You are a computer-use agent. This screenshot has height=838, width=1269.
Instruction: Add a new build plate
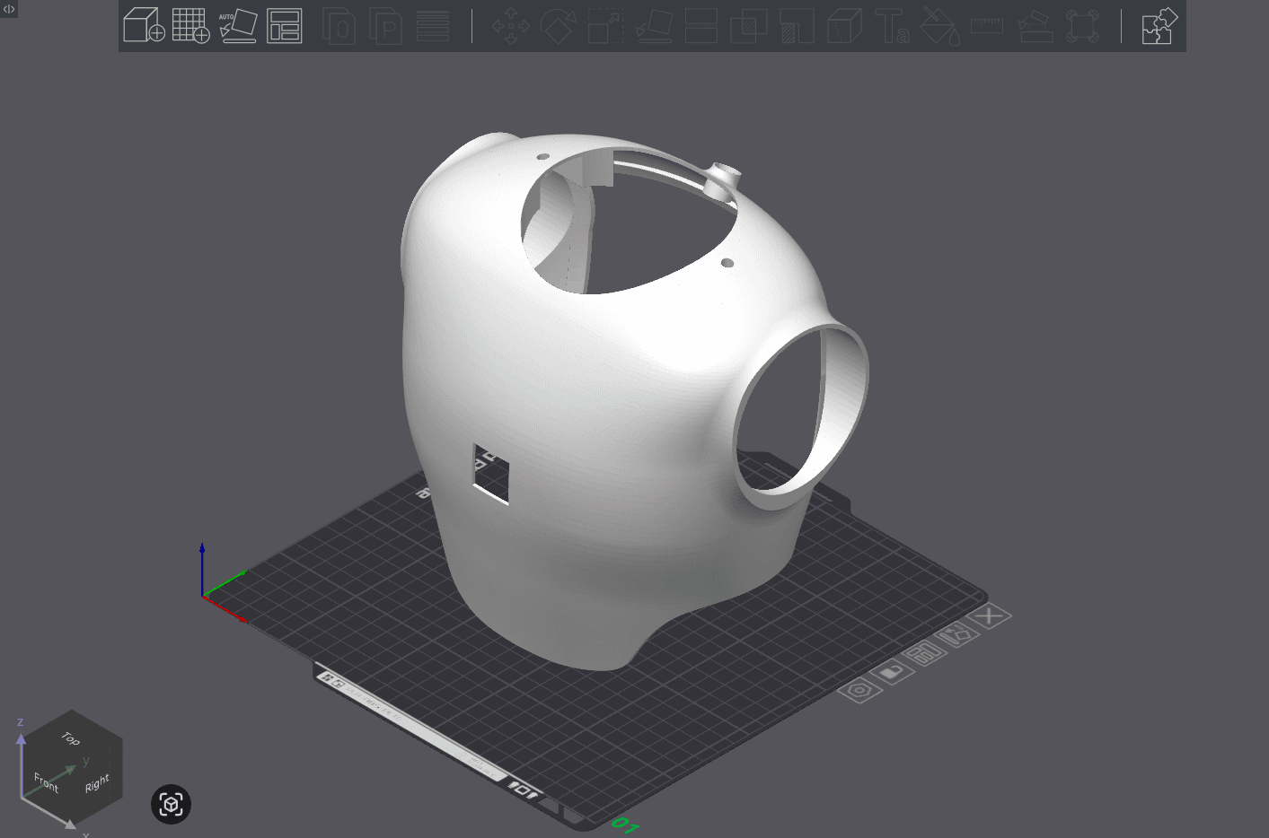pos(191,27)
